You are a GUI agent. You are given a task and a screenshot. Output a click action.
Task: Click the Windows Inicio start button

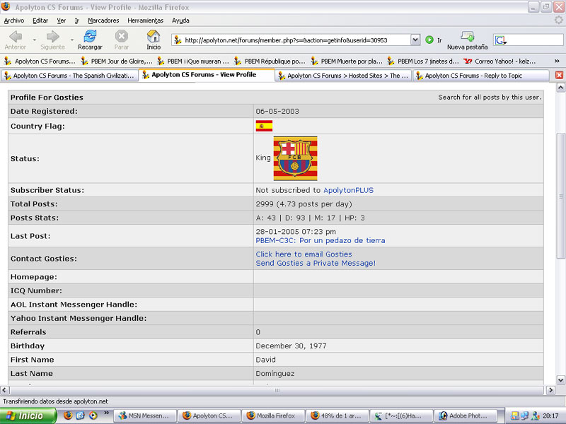click(x=27, y=416)
